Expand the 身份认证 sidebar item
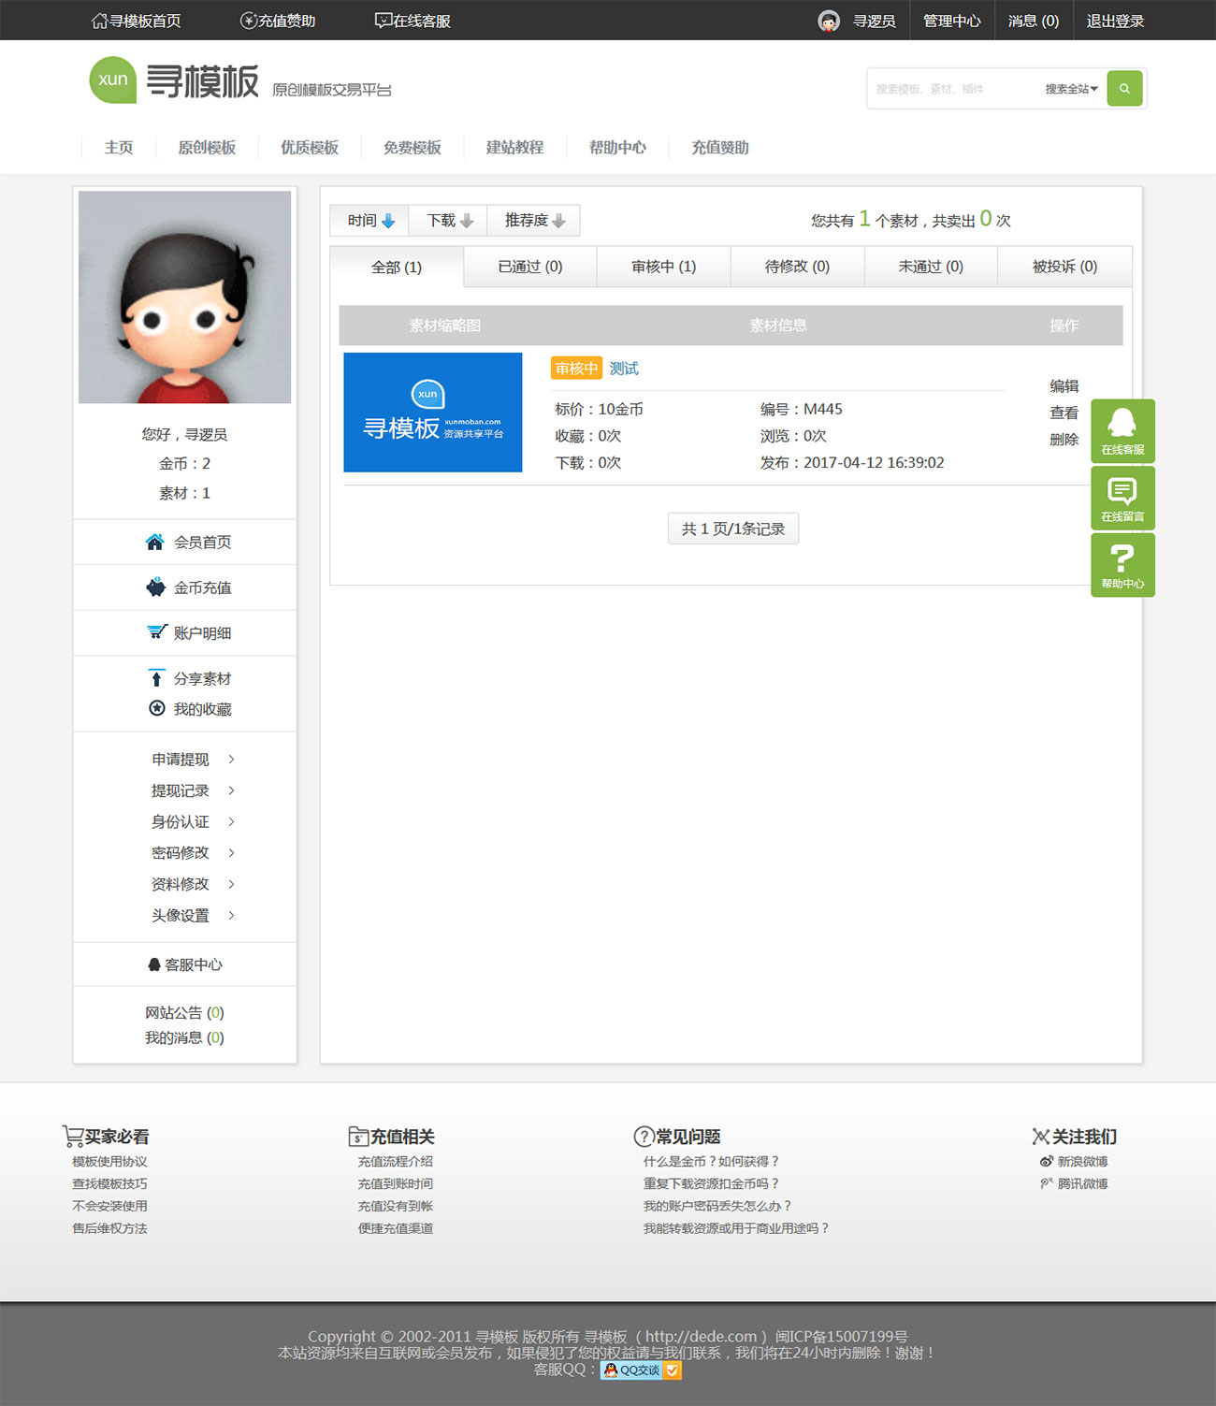This screenshot has height=1406, width=1216. (x=193, y=821)
